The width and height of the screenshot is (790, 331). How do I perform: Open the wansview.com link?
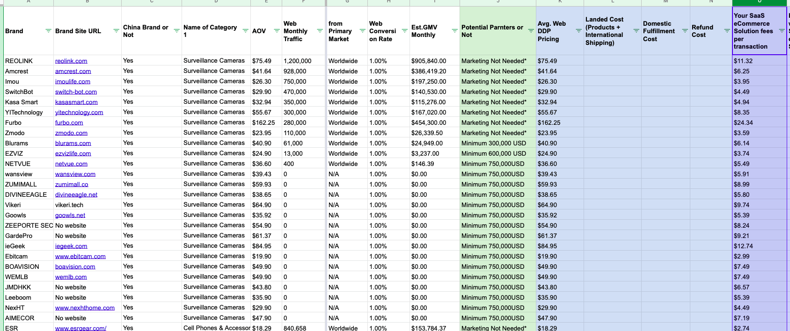(x=75, y=174)
